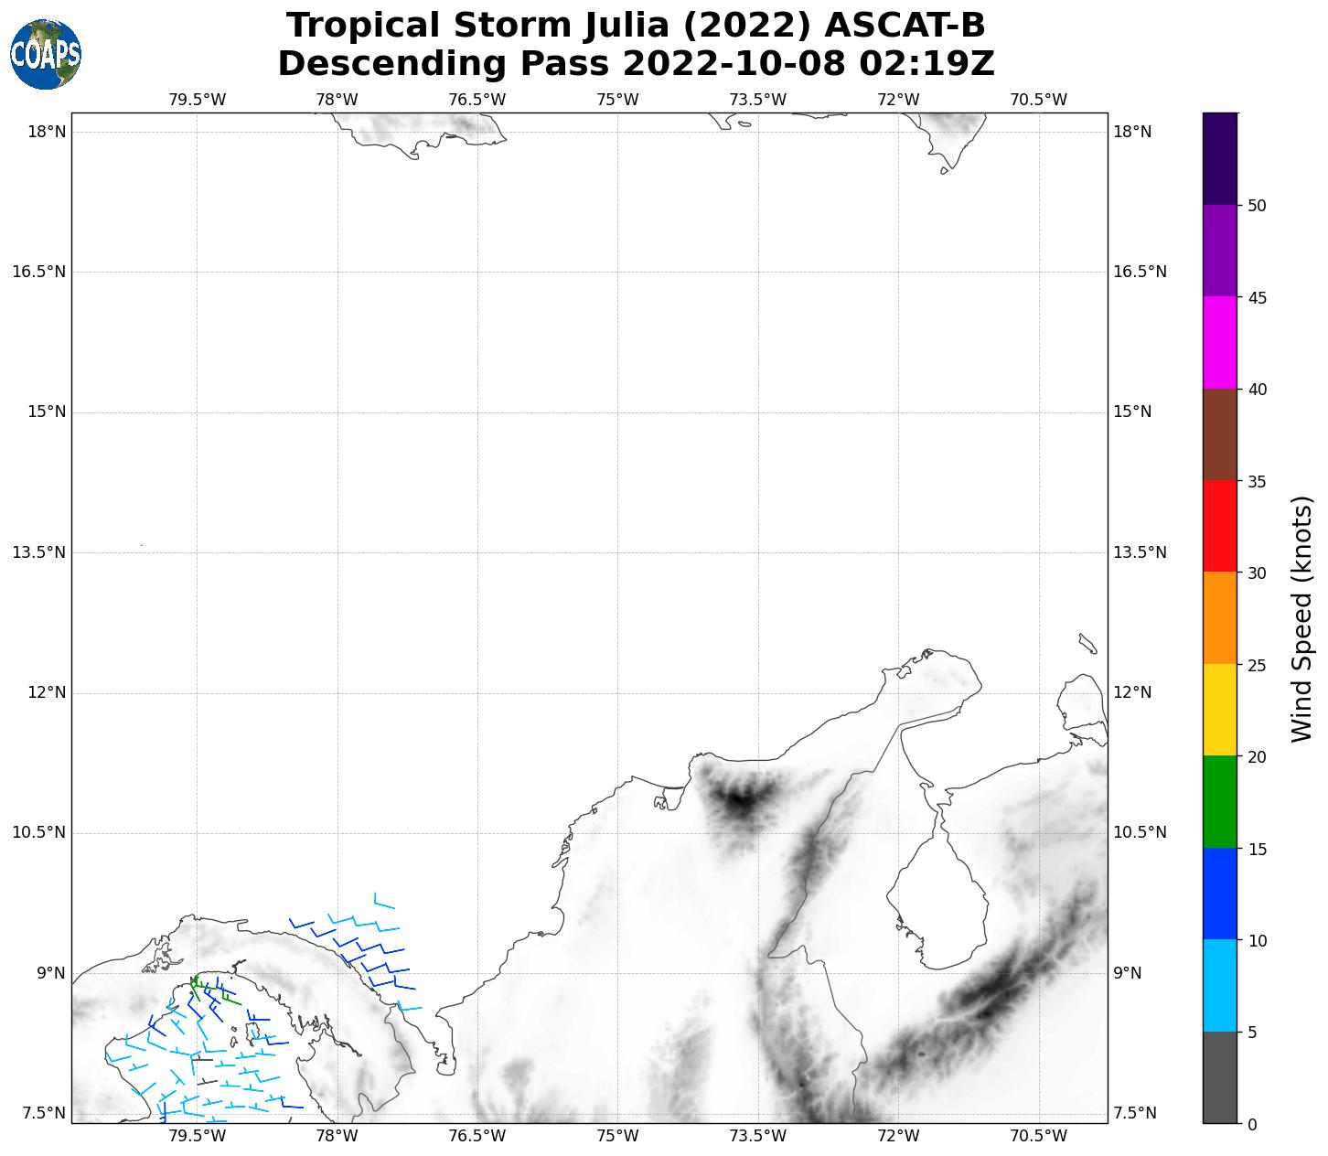
Task: Select the light blue 5–10 knot band
Action: (x=1219, y=985)
